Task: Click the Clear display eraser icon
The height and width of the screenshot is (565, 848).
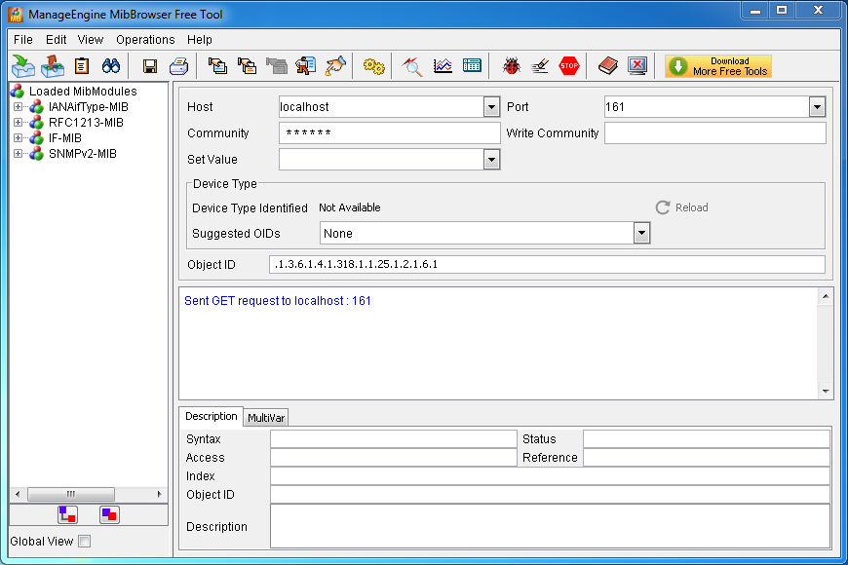Action: 540,66
